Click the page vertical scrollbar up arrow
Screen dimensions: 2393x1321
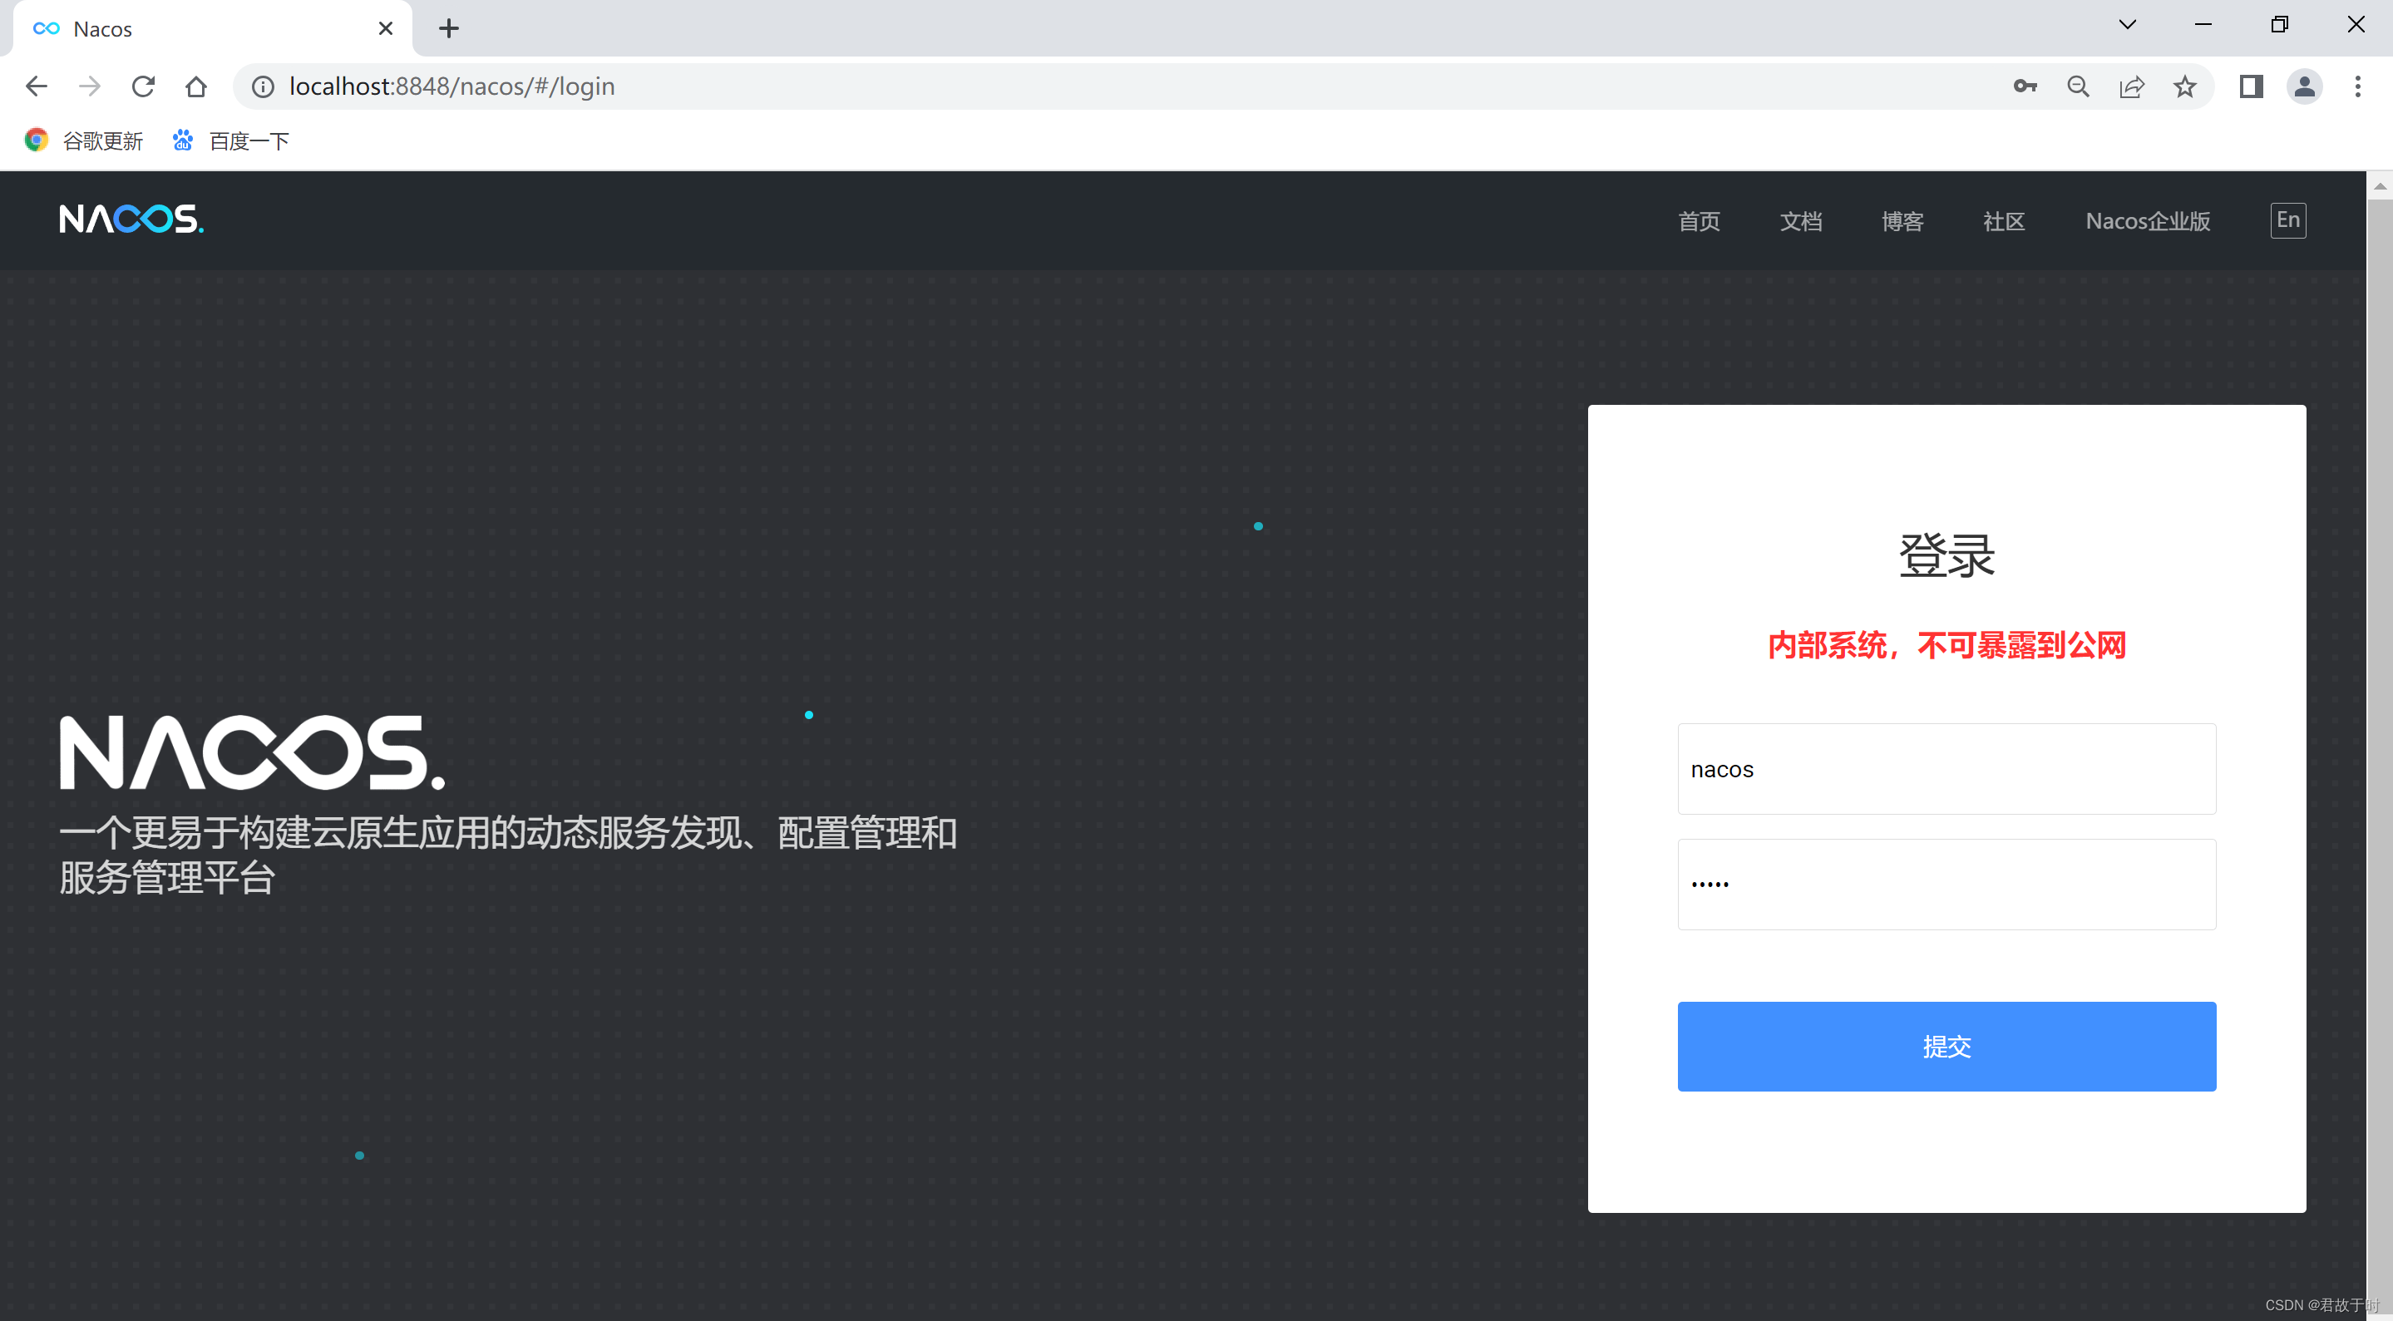(x=2379, y=187)
